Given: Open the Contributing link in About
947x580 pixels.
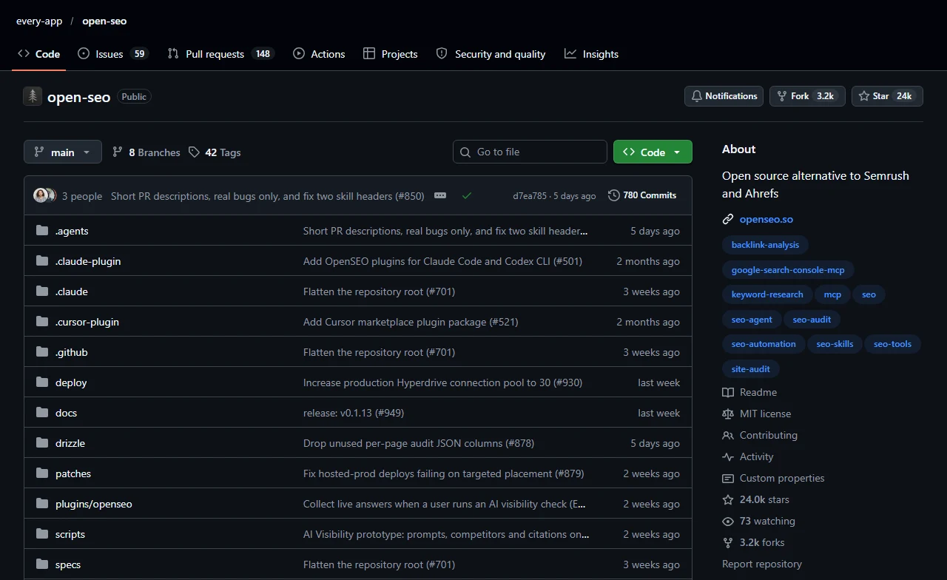Looking at the screenshot, I should [769, 435].
